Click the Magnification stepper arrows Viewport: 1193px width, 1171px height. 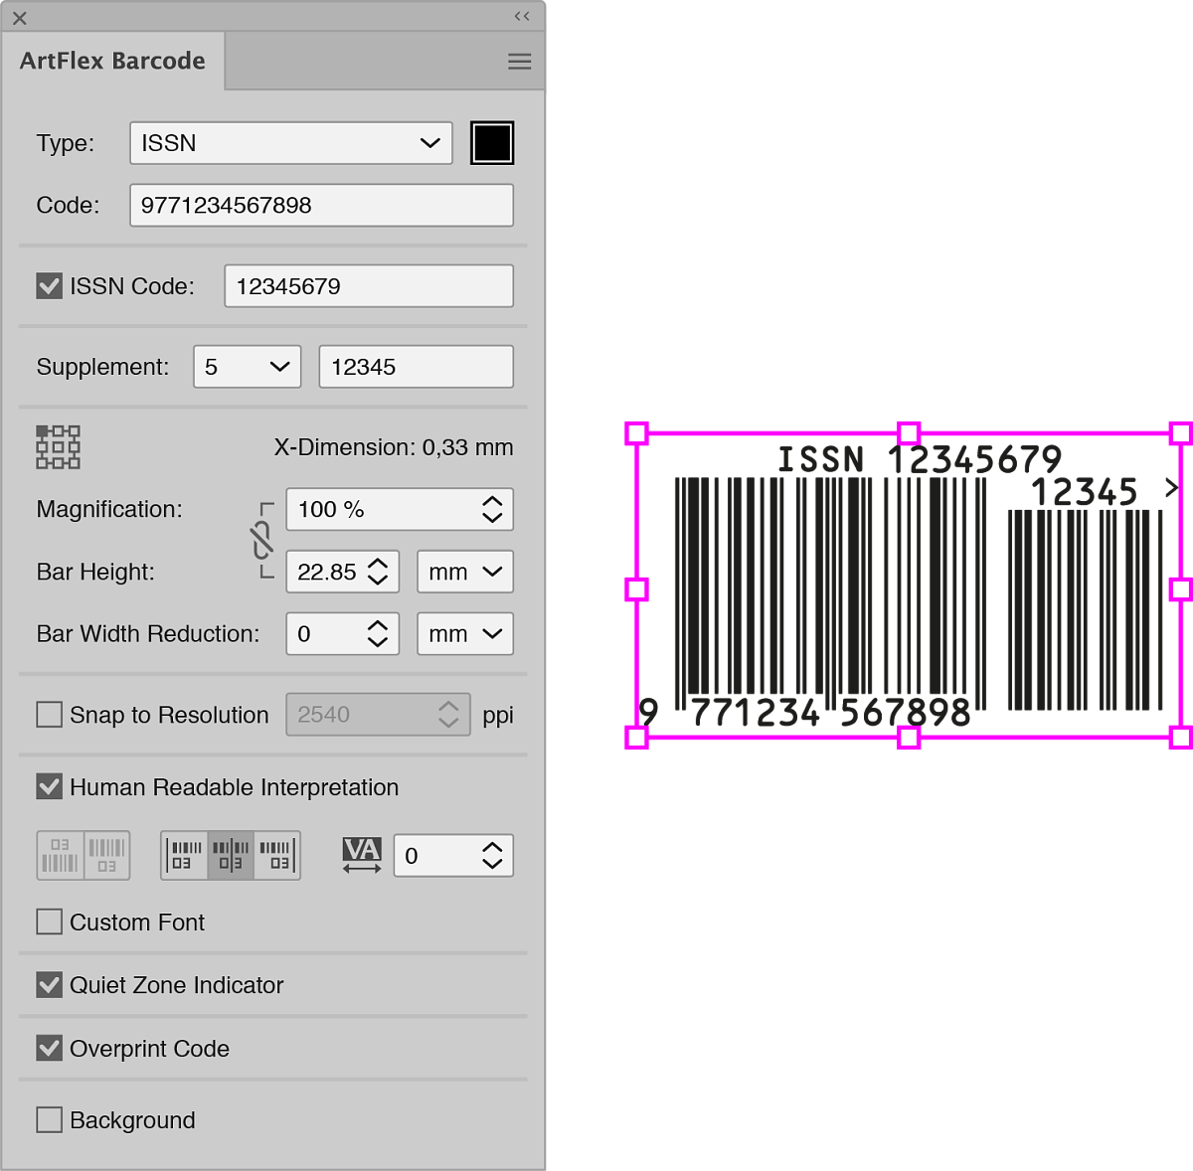pos(492,510)
